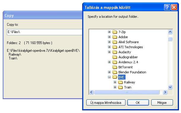Click the Copy to path field
This screenshot has width=181, height=113.
45,32
